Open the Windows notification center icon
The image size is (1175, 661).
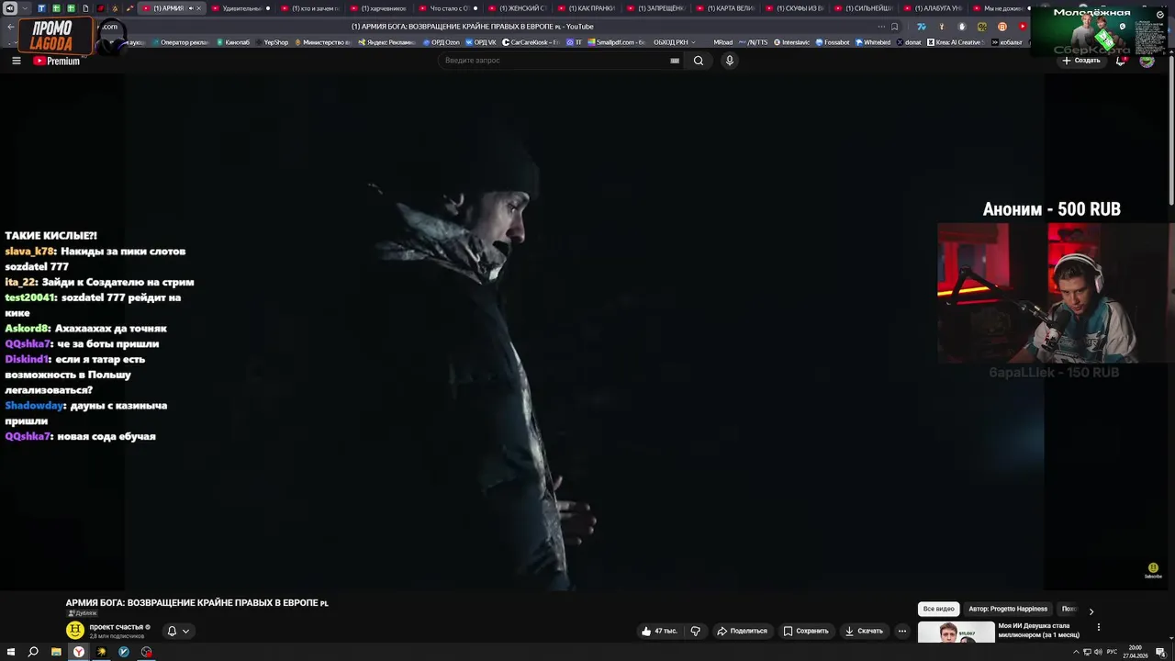click(x=1160, y=652)
